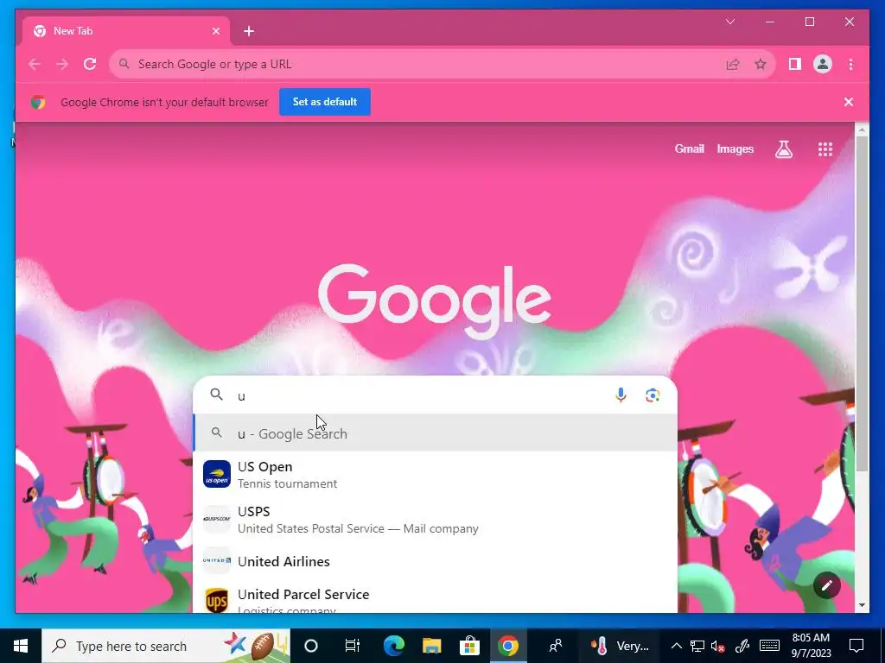Image resolution: width=885 pixels, height=663 pixels.
Task: Click the Set as default button
Action: click(325, 102)
